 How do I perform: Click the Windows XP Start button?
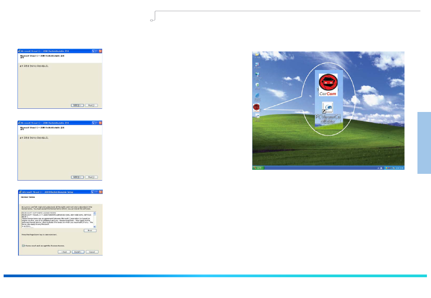258,168
